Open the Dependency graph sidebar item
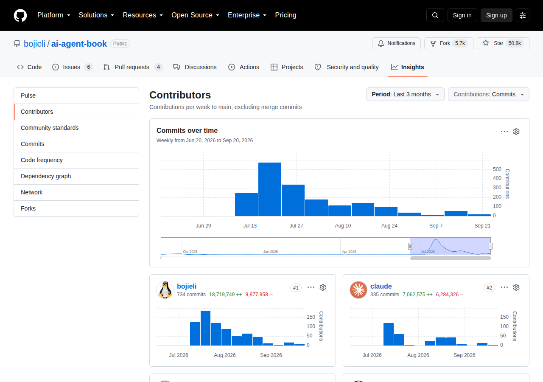This screenshot has height=382, width=543. 76,176
